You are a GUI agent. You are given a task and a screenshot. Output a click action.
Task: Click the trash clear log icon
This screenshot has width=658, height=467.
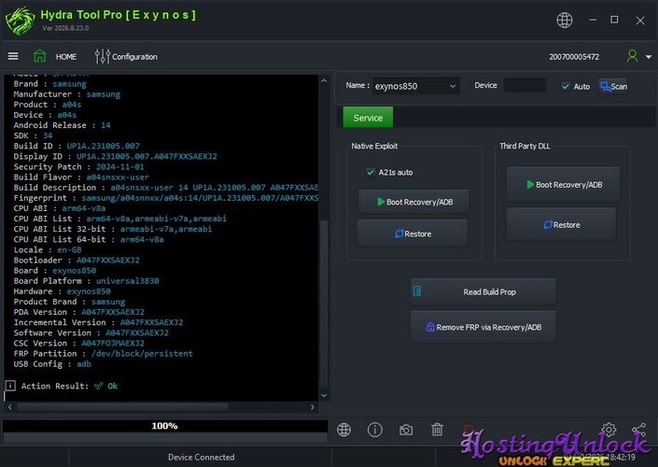coord(437,430)
